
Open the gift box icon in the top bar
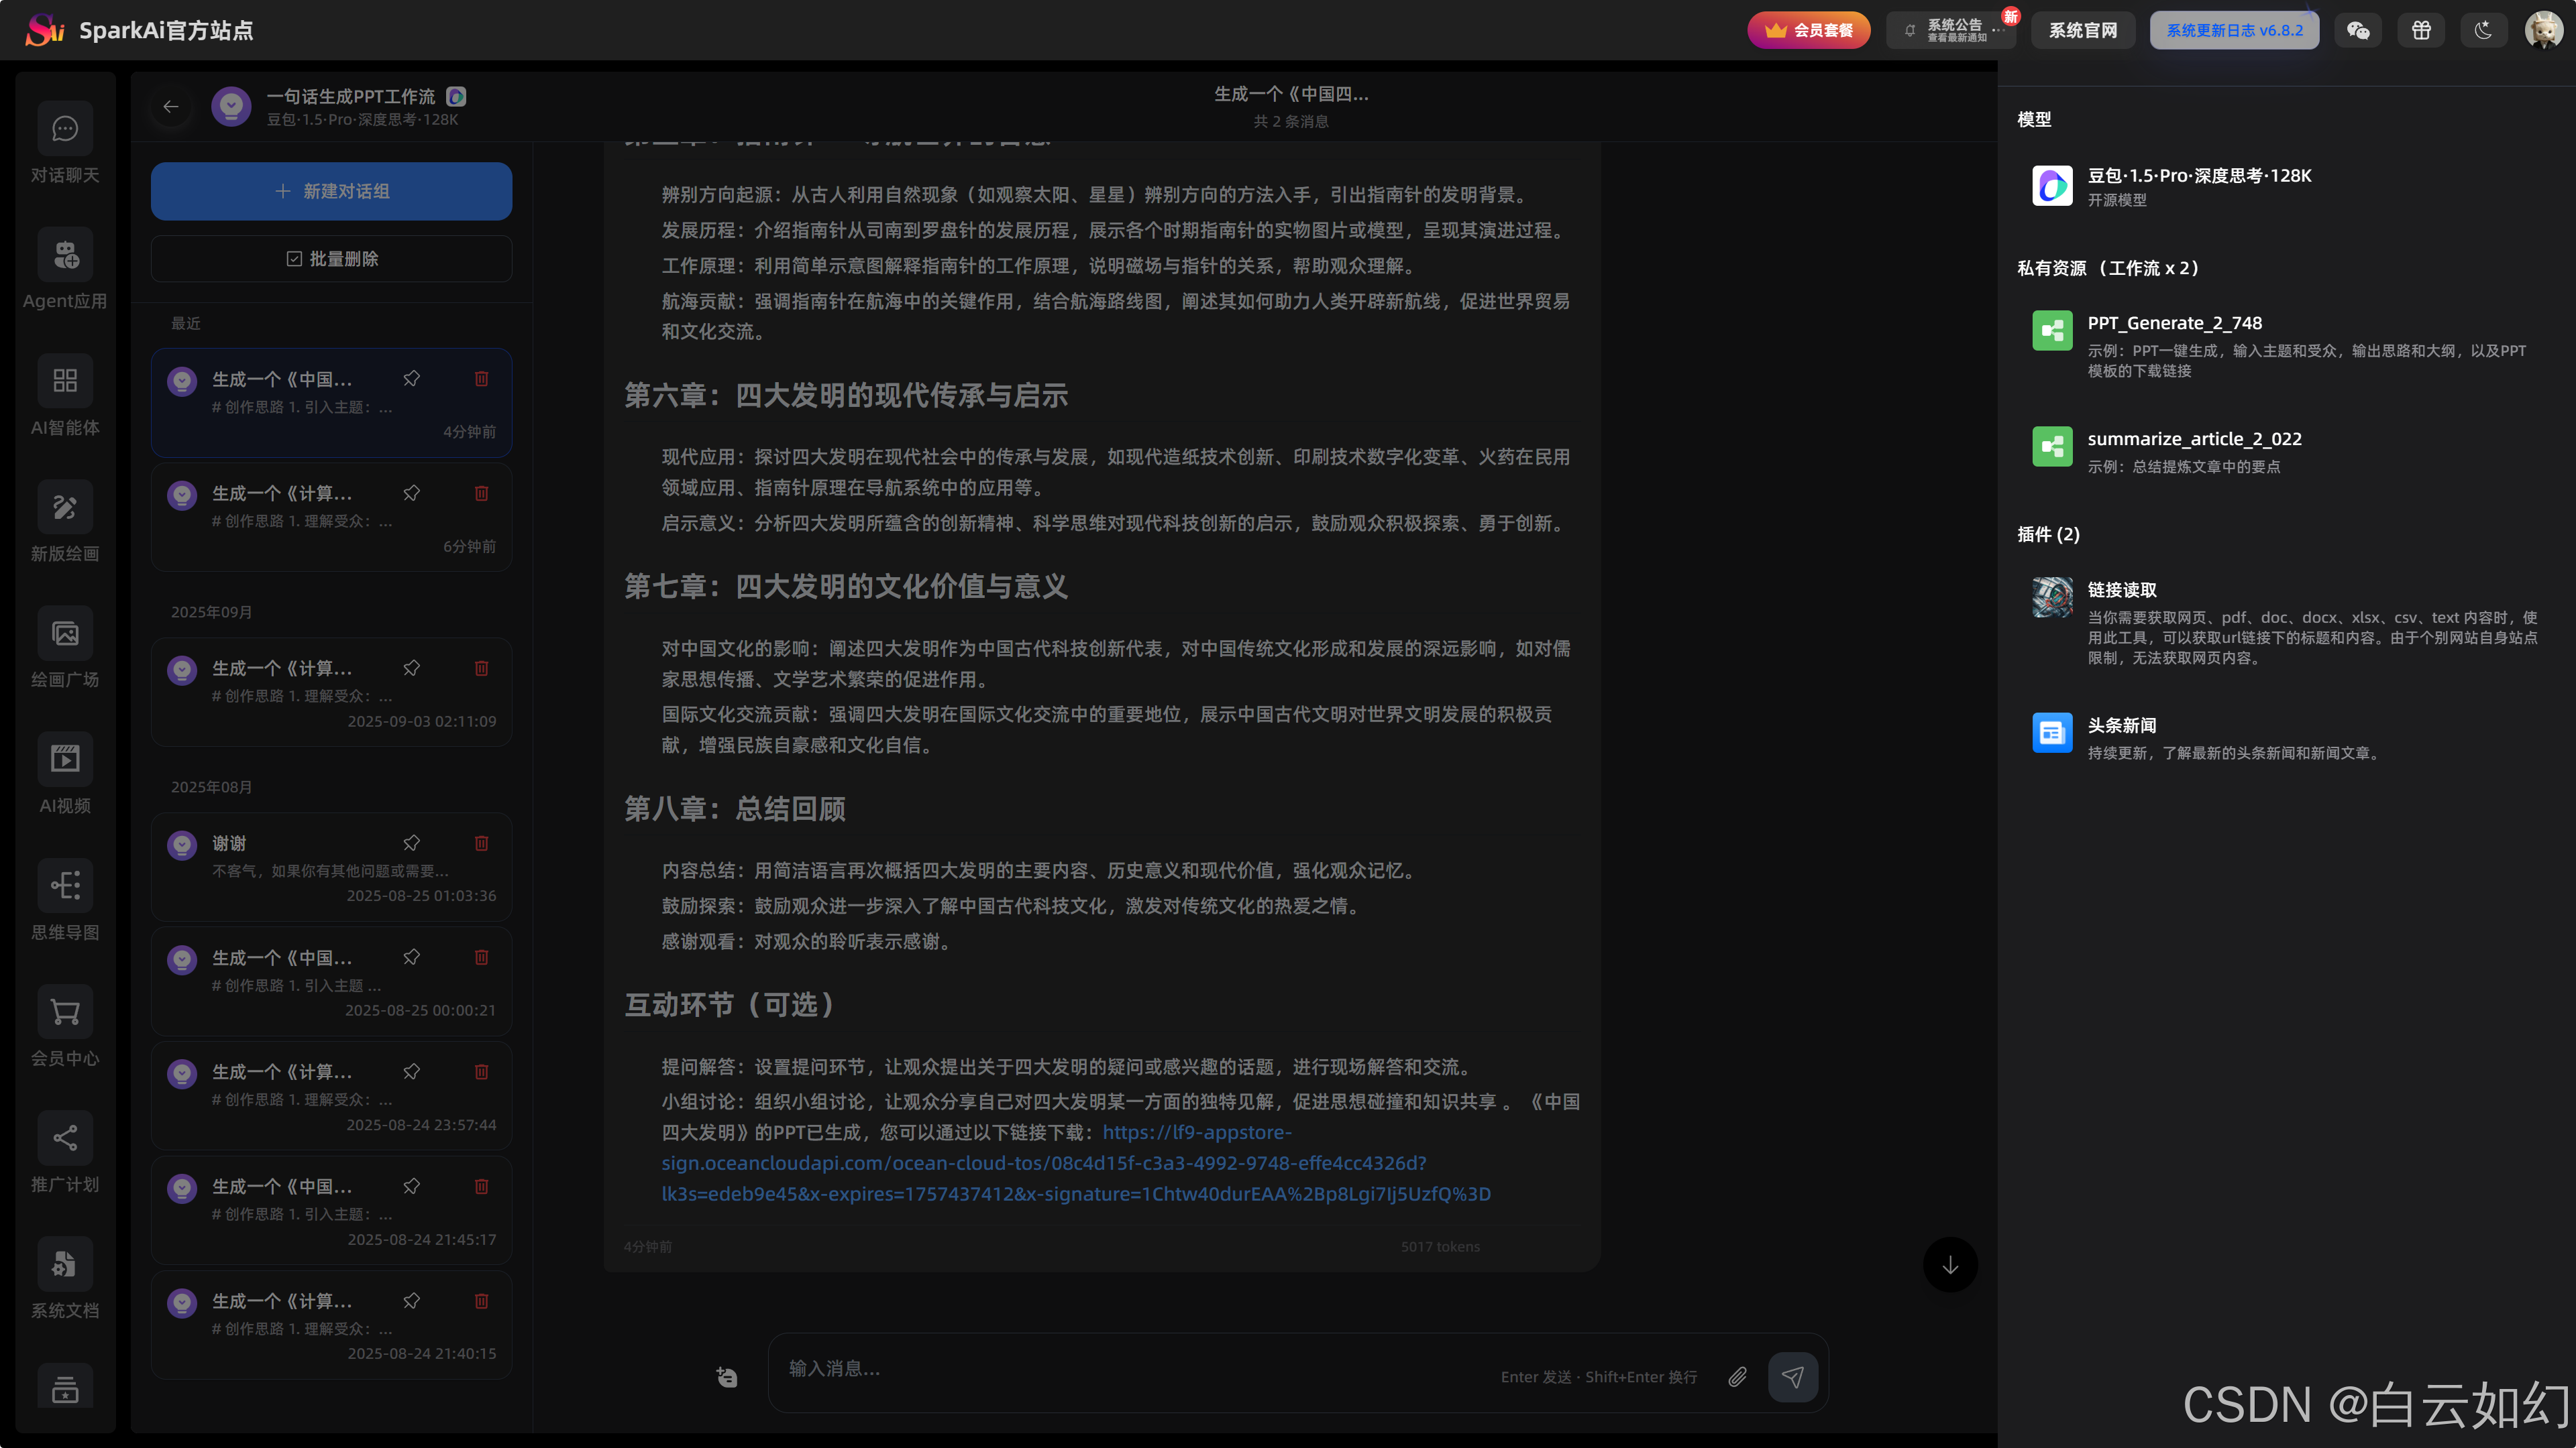click(2421, 30)
